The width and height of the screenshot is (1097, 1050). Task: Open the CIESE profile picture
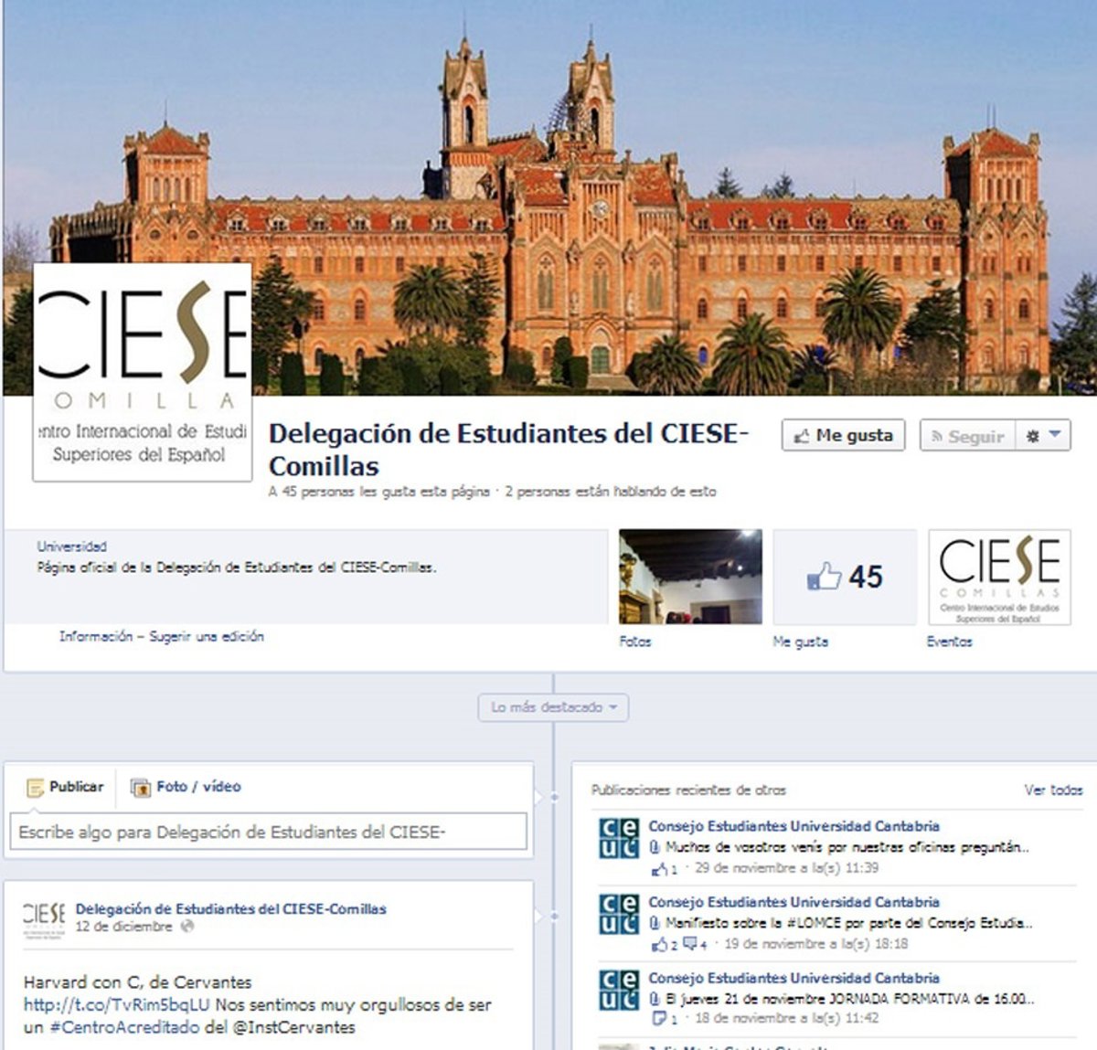(x=143, y=372)
